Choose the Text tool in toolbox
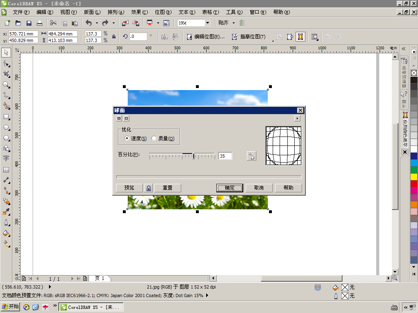This screenshot has height=313, width=418. tap(6, 158)
